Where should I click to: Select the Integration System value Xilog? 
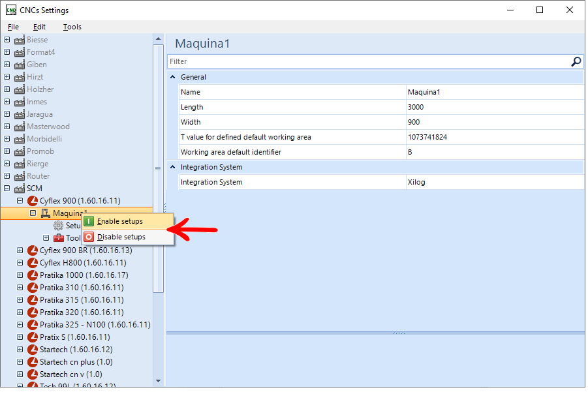(x=495, y=182)
